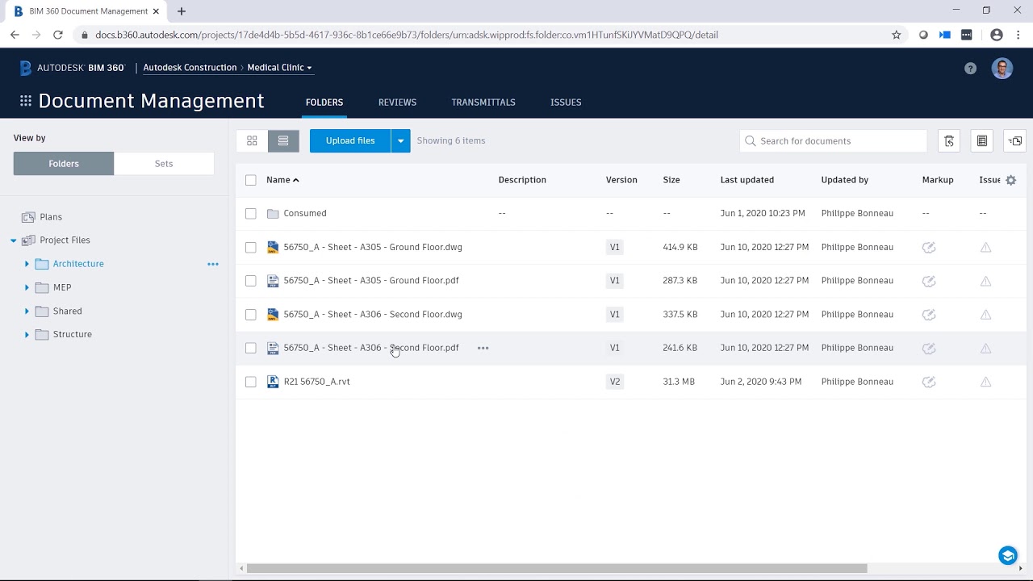Go to the Reviews tab

pos(397,102)
